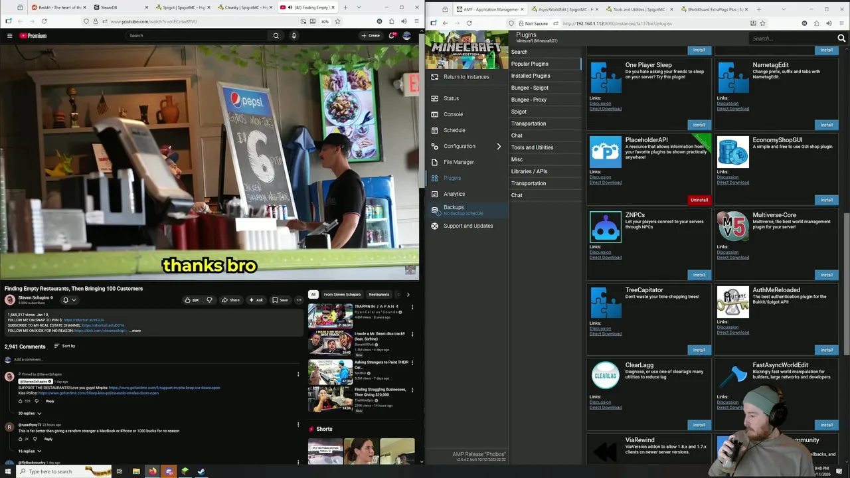Expand the Configuration submenu arrow
This screenshot has height=478, width=850.
point(499,146)
